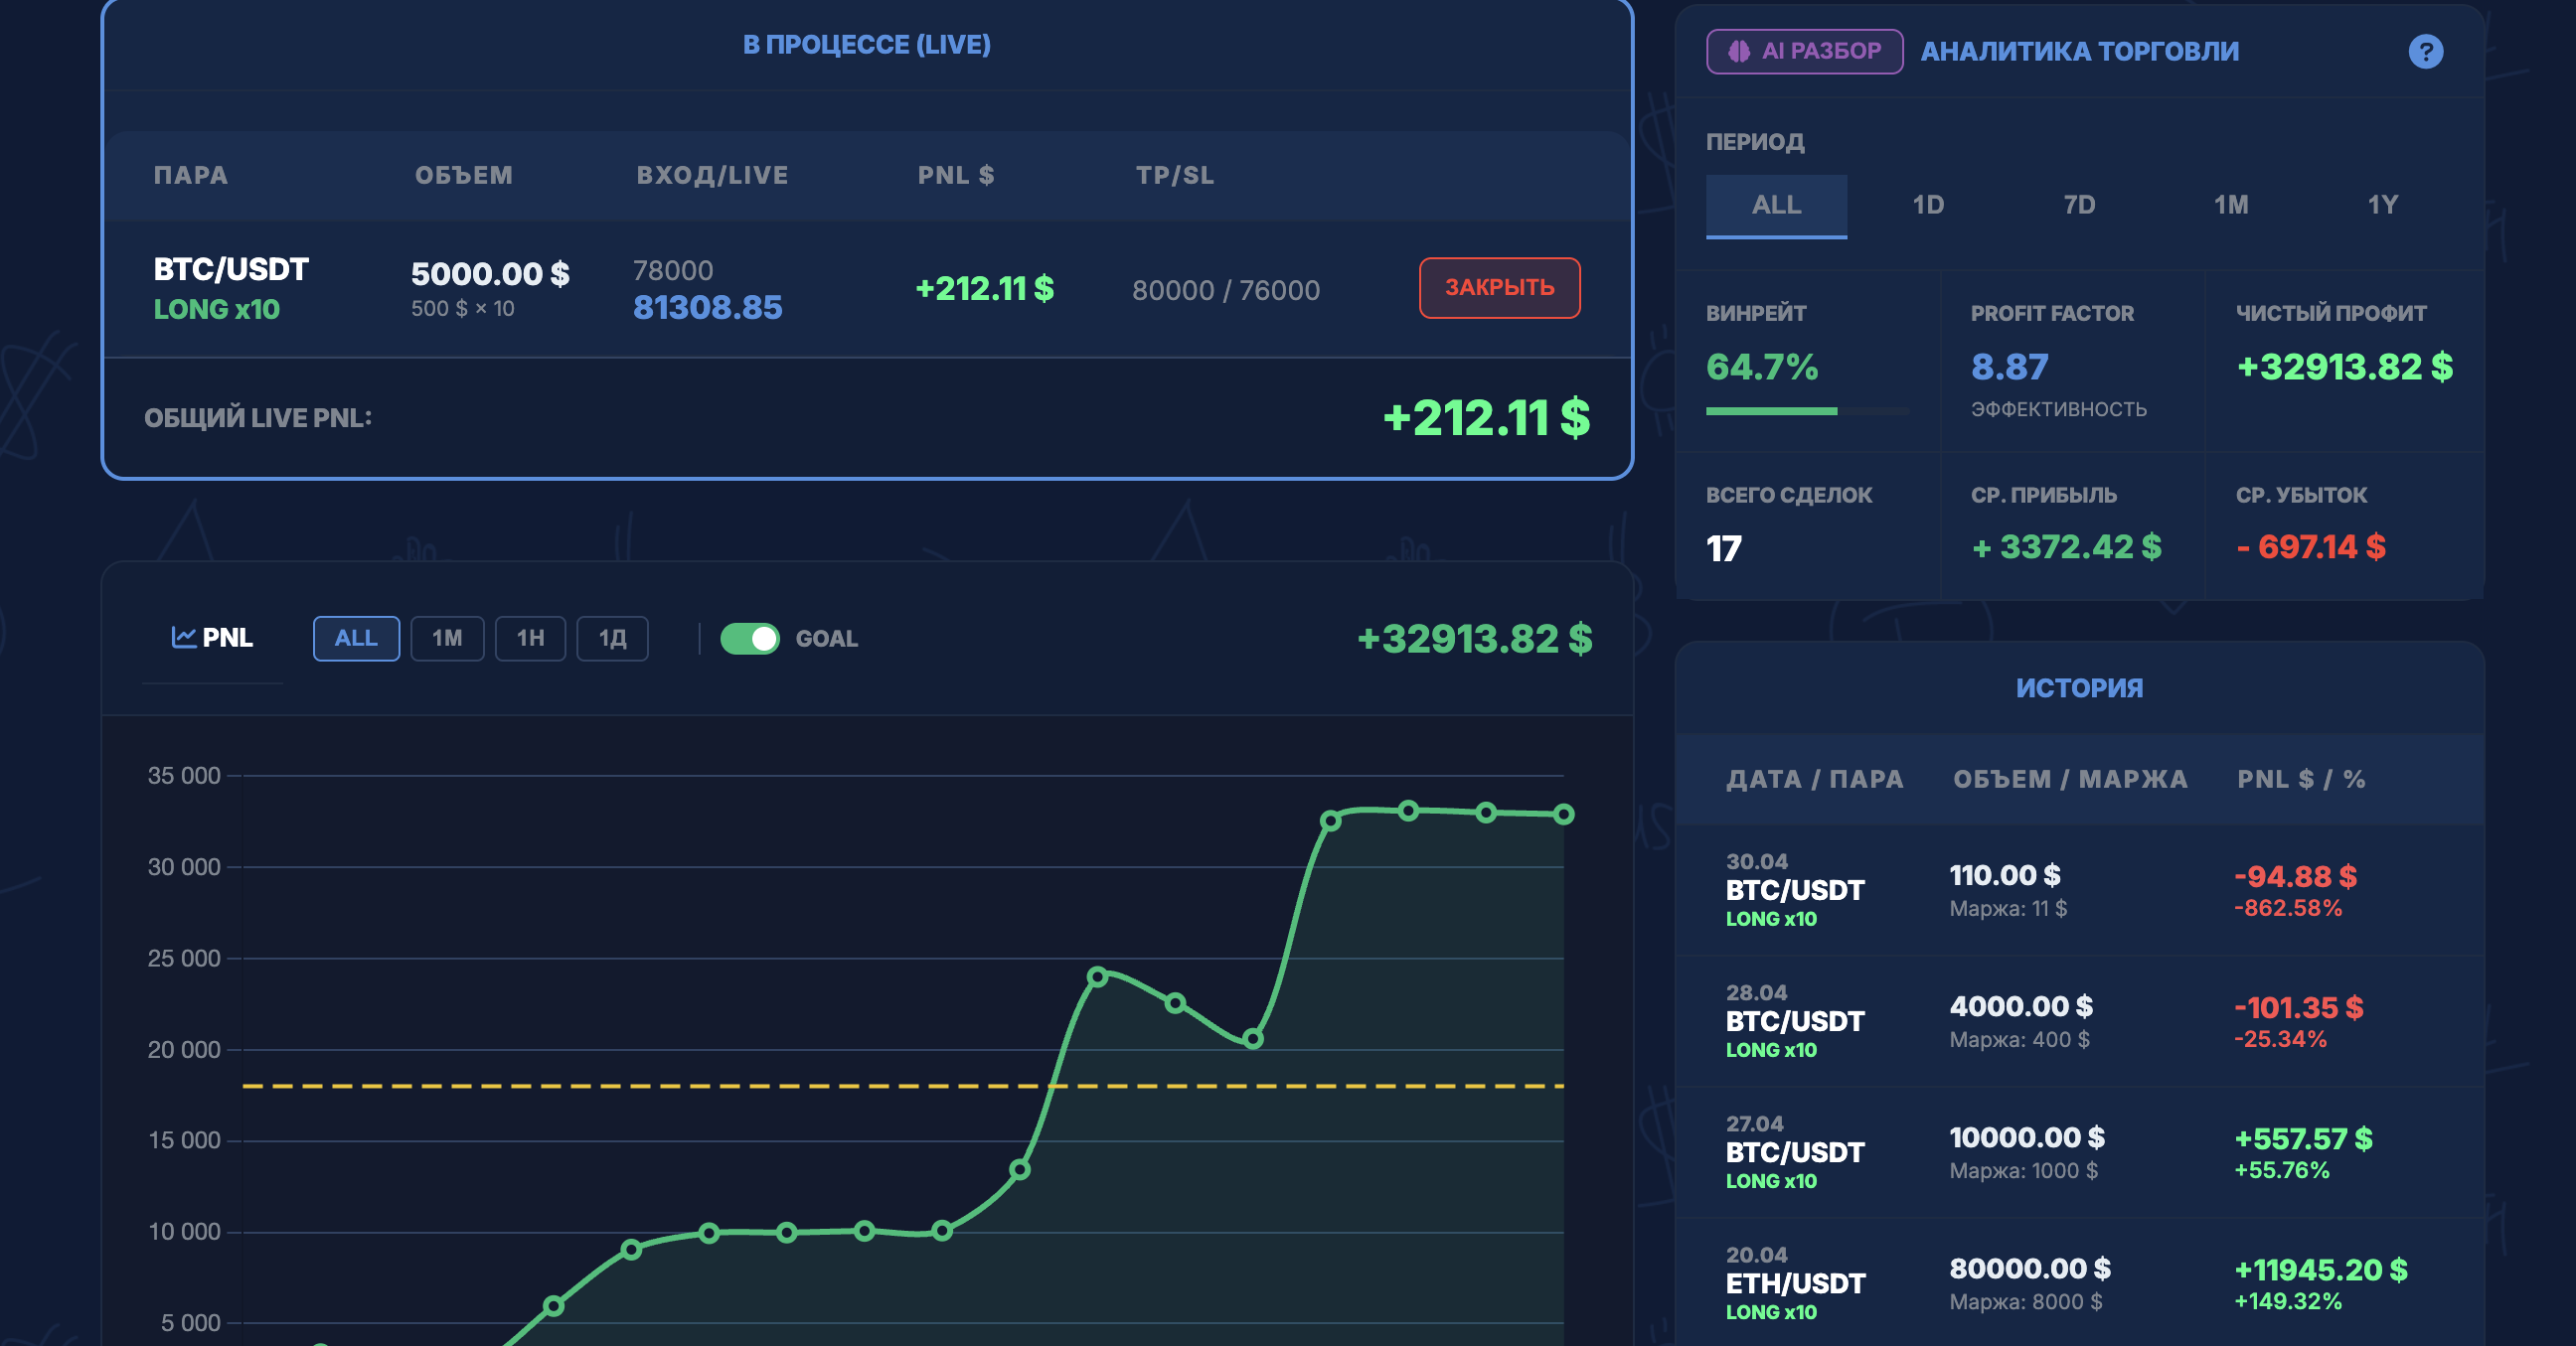
Task: Open the 28.04 BTC/USDT history entry
Action: click(x=2079, y=1021)
